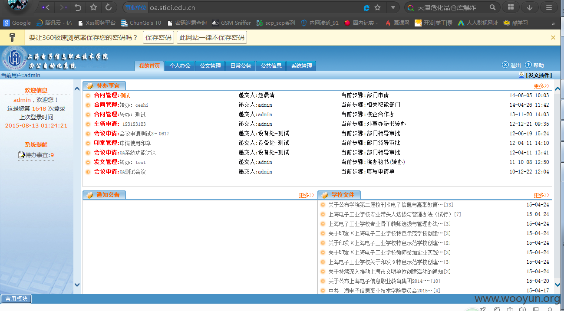Switch to the 我的首页 tab
564x311 pixels.
pyautogui.click(x=149, y=66)
